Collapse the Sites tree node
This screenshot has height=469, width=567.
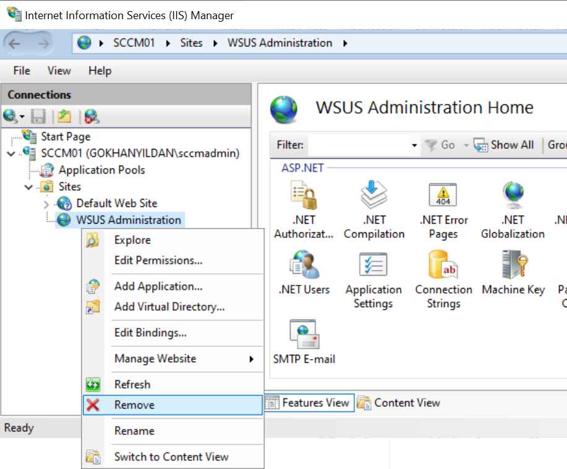(28, 187)
